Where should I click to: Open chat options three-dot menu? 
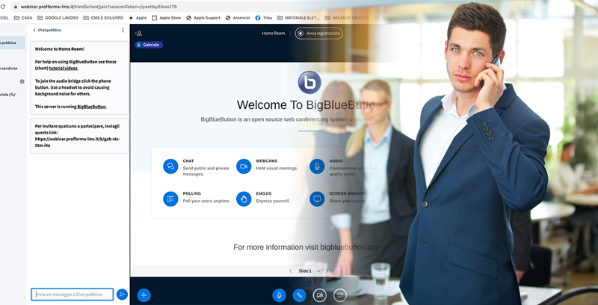pyautogui.click(x=123, y=30)
